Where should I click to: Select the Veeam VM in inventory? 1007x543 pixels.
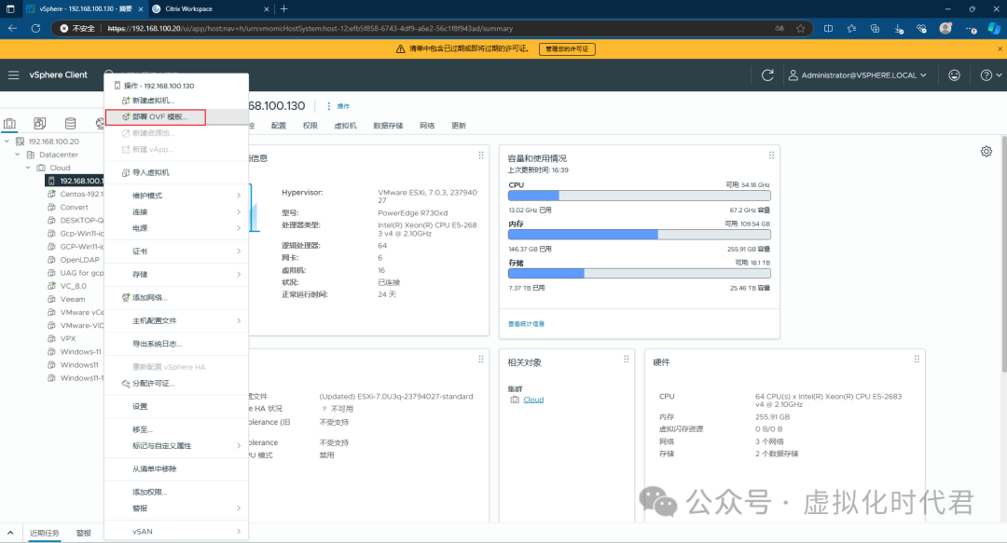point(73,299)
